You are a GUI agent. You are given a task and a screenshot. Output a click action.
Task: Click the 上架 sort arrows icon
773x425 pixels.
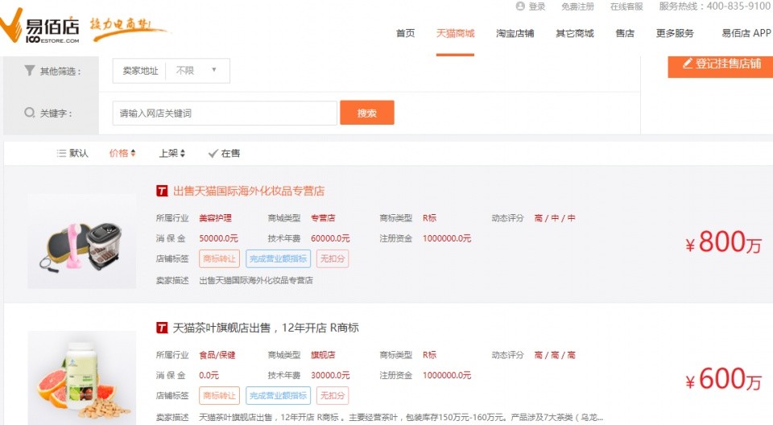(x=183, y=153)
